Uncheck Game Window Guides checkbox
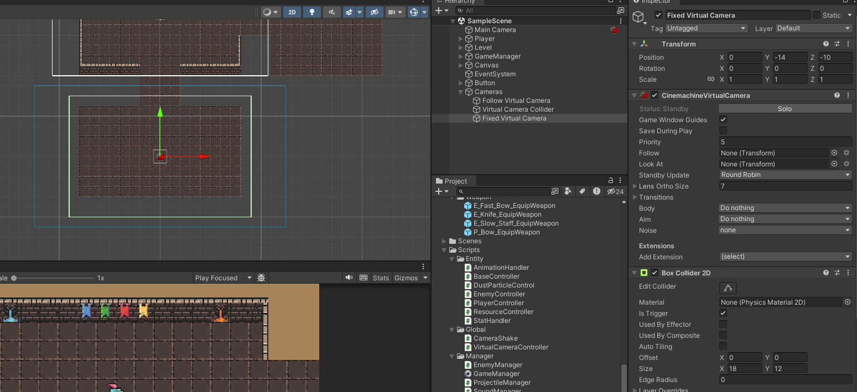The height and width of the screenshot is (392, 857). click(723, 119)
